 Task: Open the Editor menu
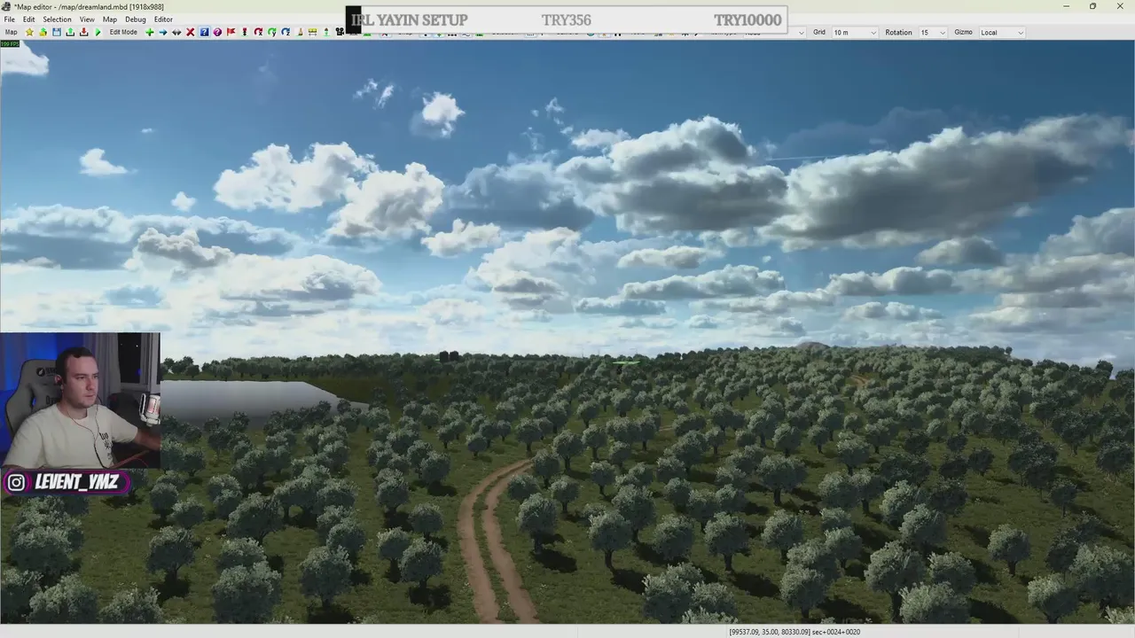(164, 19)
